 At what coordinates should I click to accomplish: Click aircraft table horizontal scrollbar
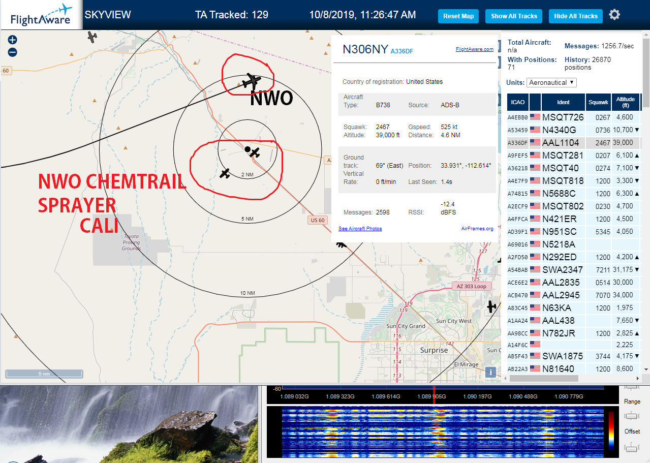point(544,378)
